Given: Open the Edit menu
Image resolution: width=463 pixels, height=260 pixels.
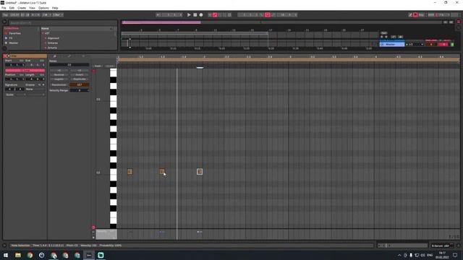Looking at the screenshot, I should [x=12, y=8].
